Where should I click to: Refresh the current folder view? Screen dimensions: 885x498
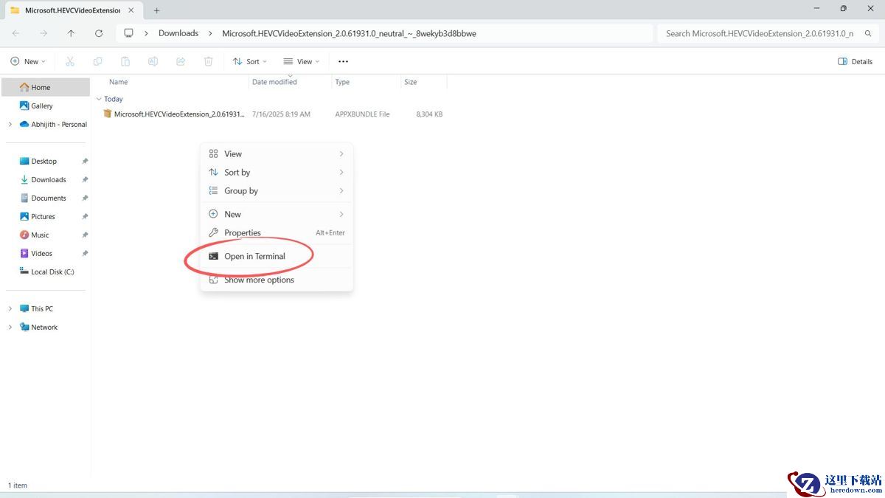pos(99,33)
